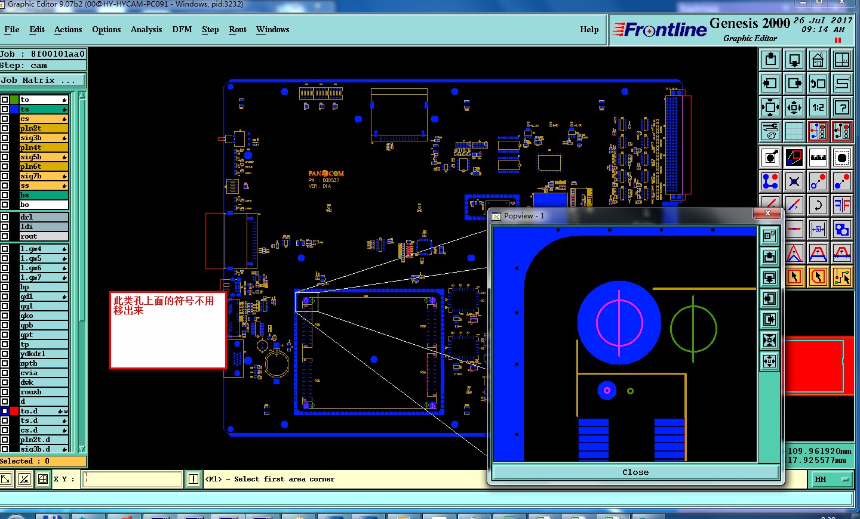
Task: Open the Edit menu
Action: pyautogui.click(x=37, y=29)
